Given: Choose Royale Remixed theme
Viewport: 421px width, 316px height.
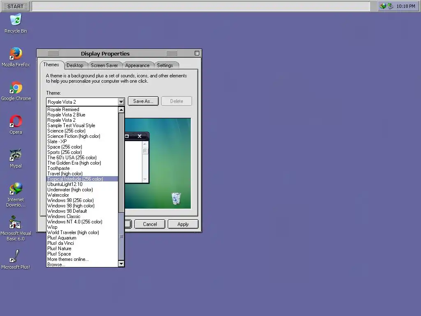Looking at the screenshot, I should pos(82,109).
